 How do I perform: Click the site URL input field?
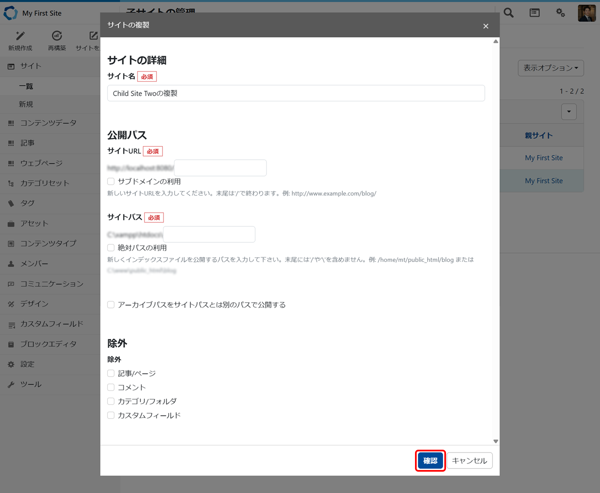click(220, 168)
